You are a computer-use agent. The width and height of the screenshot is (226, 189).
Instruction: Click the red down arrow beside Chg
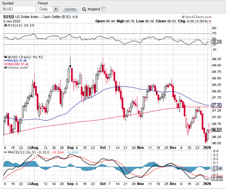coord(210,21)
